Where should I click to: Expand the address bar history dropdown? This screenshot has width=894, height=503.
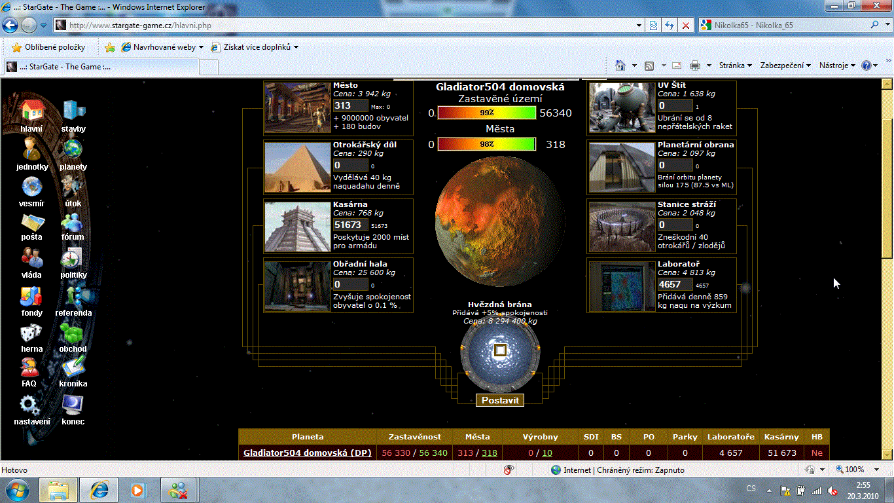[x=639, y=26]
